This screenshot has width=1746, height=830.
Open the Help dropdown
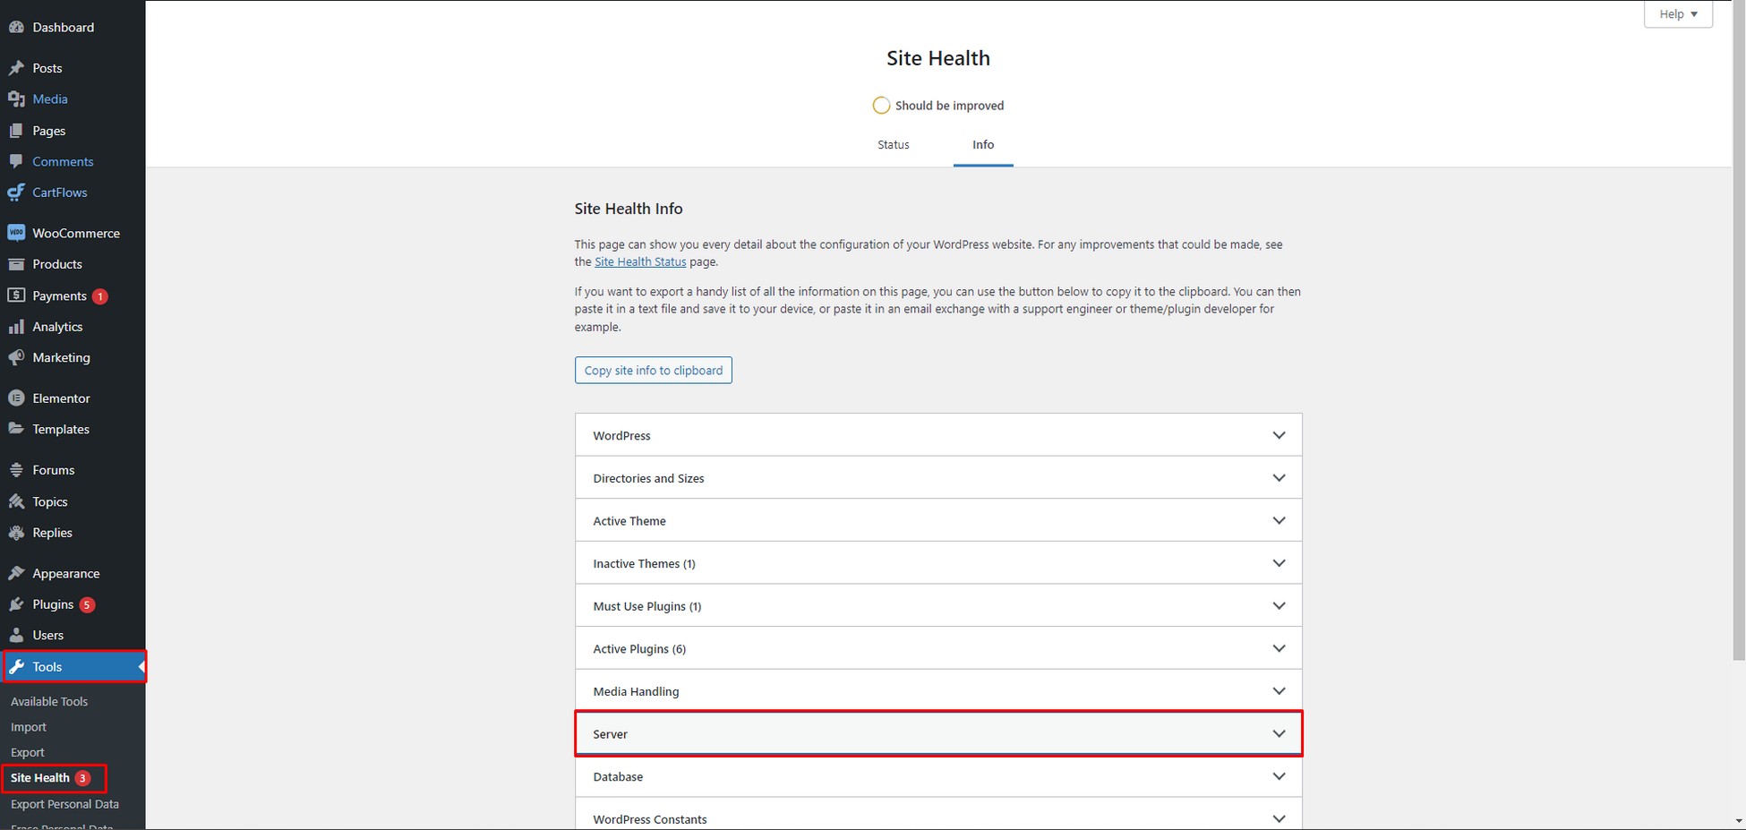point(1678,14)
